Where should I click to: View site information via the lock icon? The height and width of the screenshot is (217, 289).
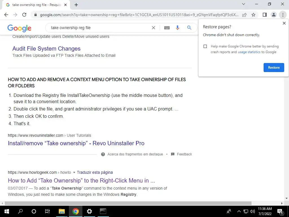pyautogui.click(x=36, y=15)
